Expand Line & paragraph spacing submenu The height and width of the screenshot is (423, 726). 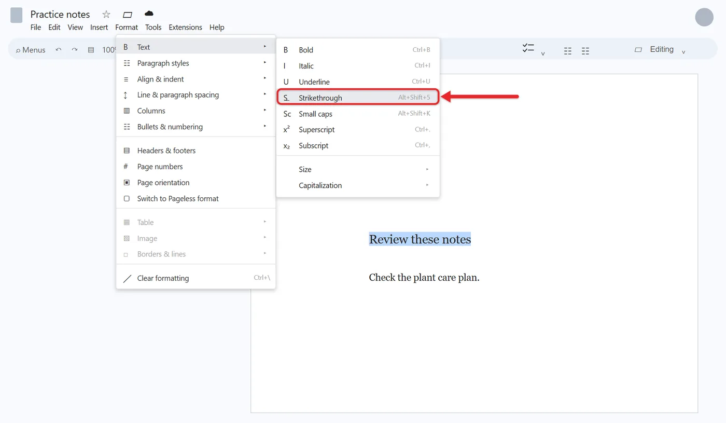click(196, 95)
